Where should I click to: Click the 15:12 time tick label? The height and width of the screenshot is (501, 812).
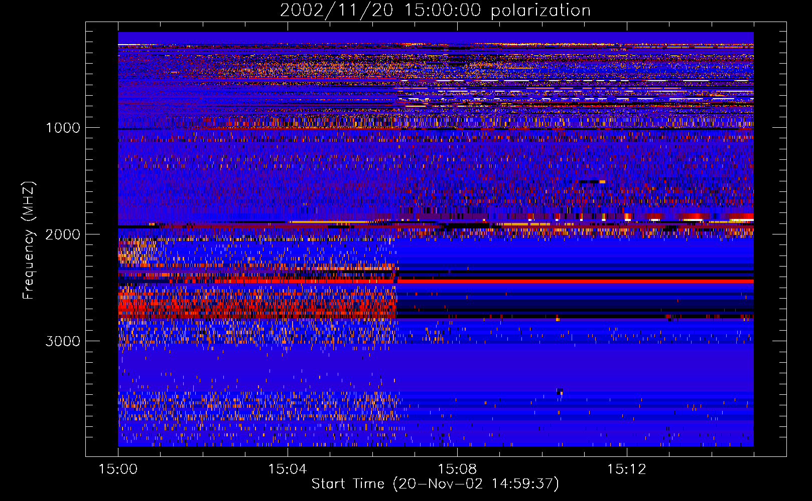coord(627,469)
